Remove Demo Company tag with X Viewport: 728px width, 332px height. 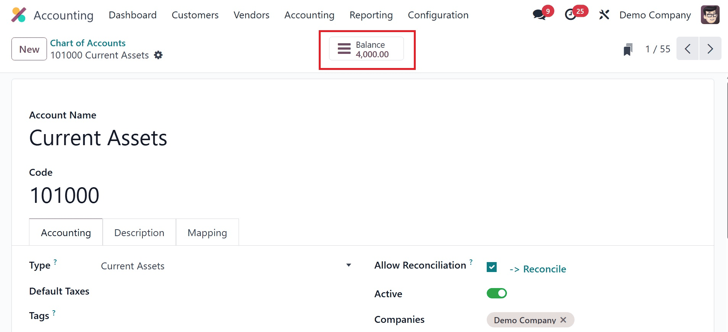[563, 320]
